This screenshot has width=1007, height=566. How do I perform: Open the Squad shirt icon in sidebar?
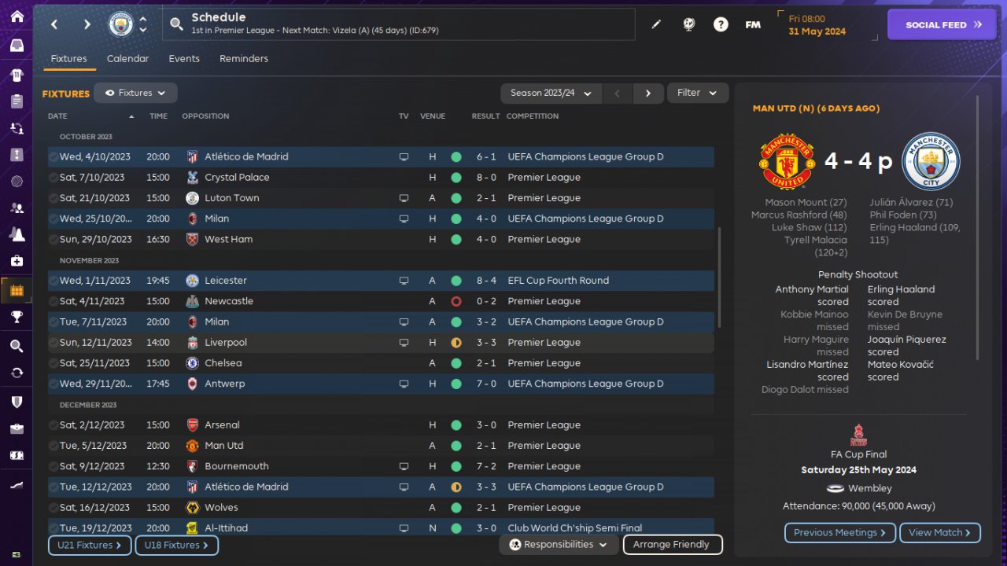click(17, 75)
